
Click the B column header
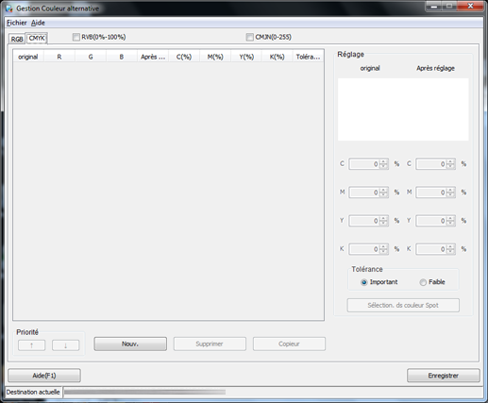tap(122, 57)
